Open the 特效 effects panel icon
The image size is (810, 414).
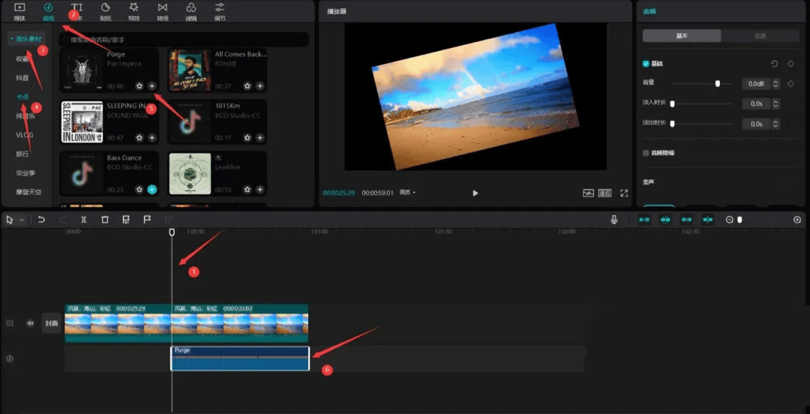point(134,10)
